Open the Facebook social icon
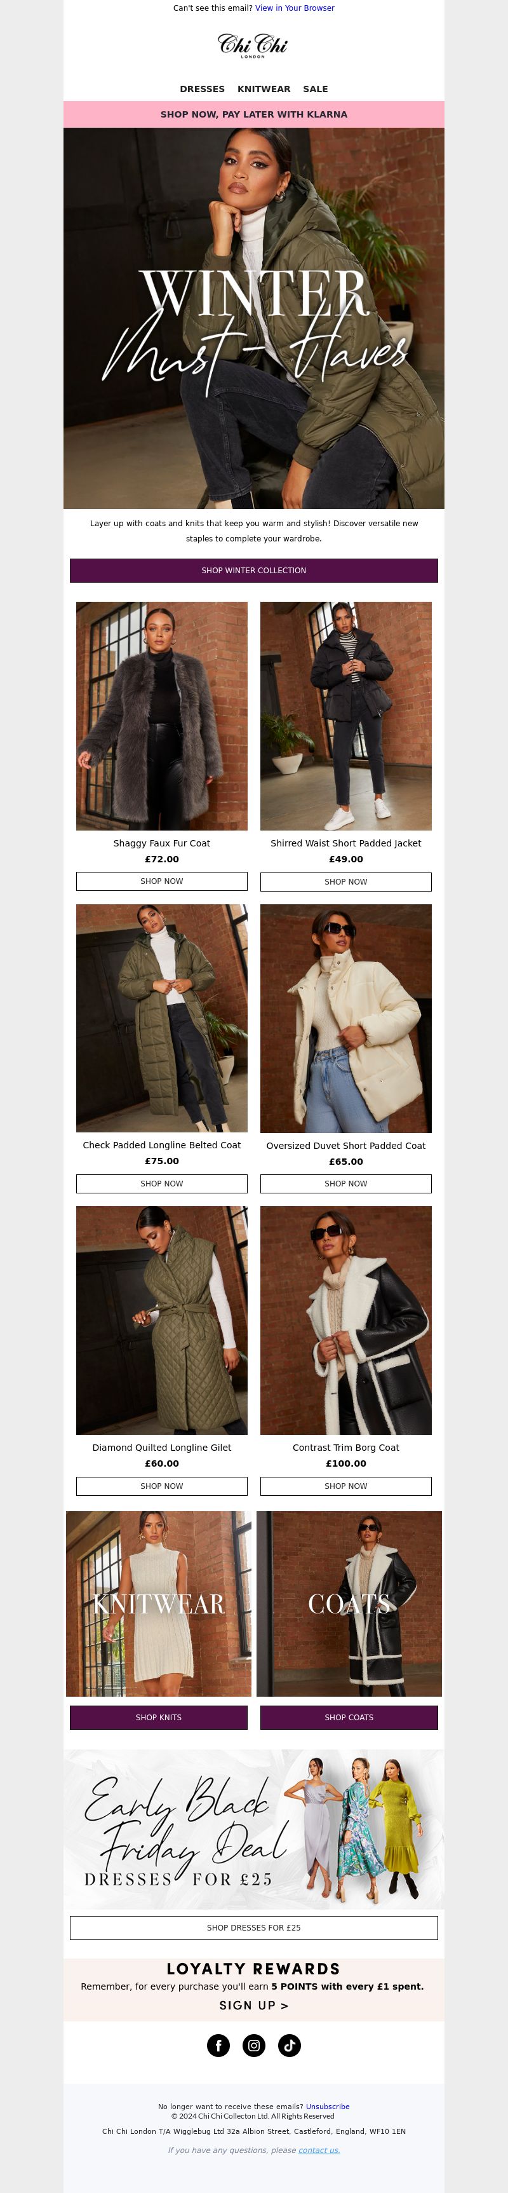508x2193 pixels. pos(218,2045)
